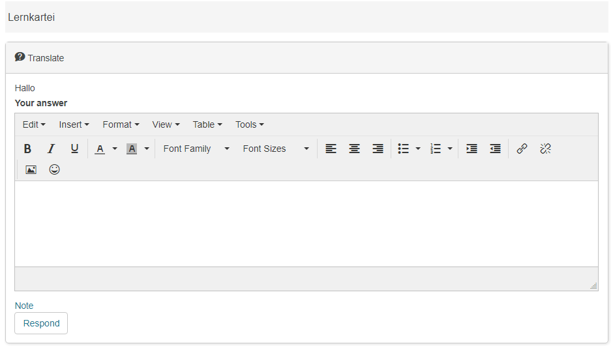Open the Insert menu

click(74, 124)
